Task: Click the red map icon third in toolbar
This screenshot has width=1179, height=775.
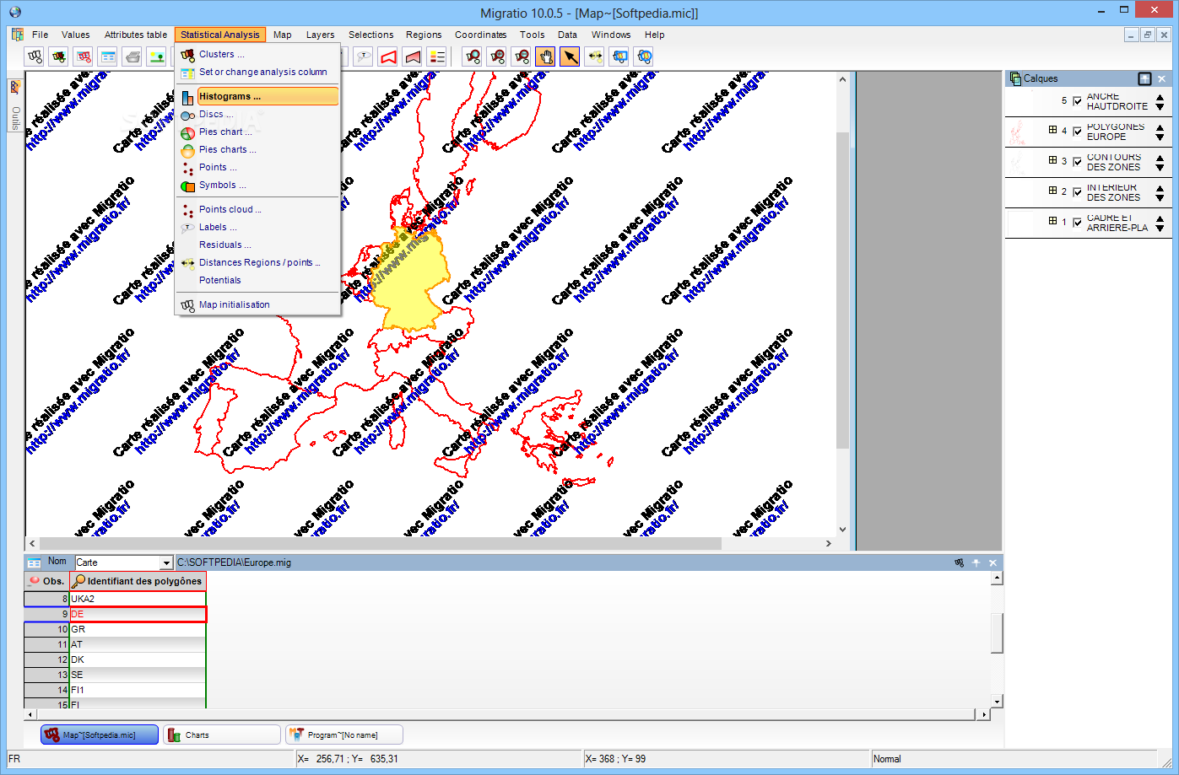Action: click(x=84, y=57)
